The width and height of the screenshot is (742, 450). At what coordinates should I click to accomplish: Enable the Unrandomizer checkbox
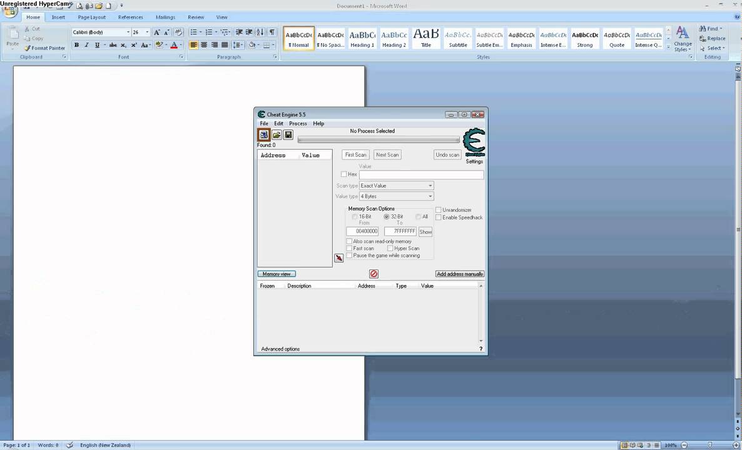click(x=438, y=210)
